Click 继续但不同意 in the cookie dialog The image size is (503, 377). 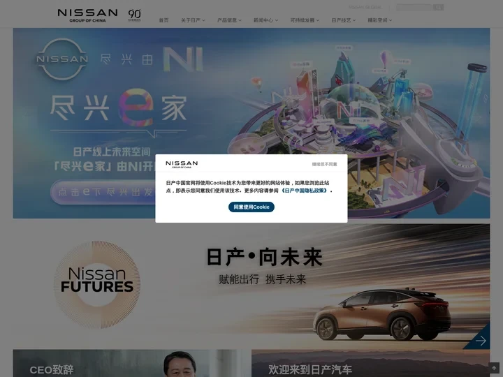pyautogui.click(x=325, y=164)
